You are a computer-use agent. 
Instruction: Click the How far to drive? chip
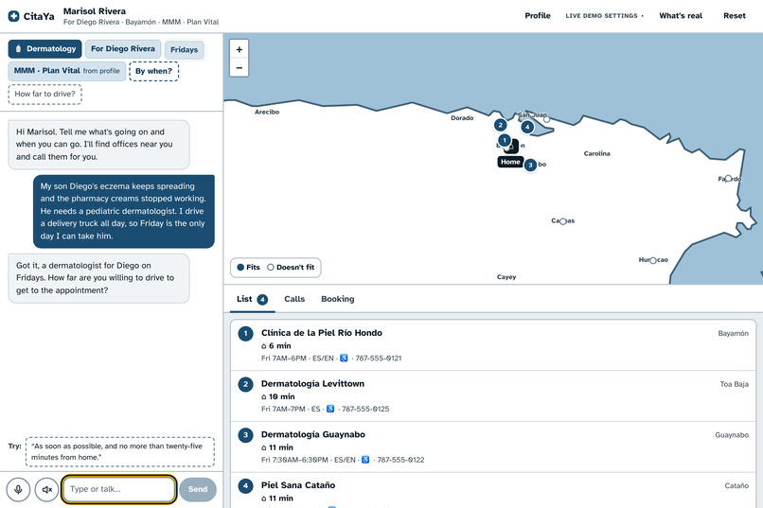pyautogui.click(x=44, y=94)
